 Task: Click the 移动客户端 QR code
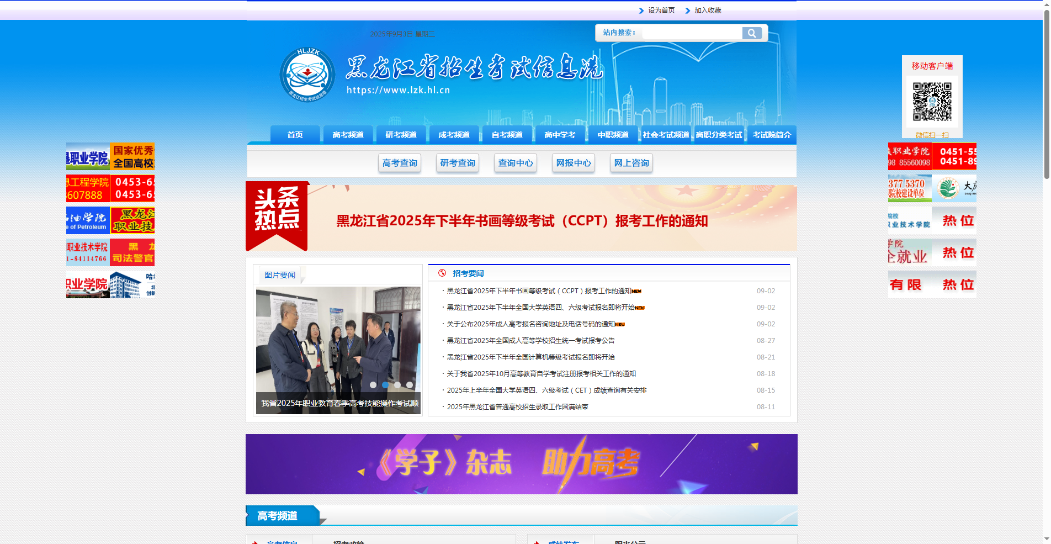coord(932,102)
